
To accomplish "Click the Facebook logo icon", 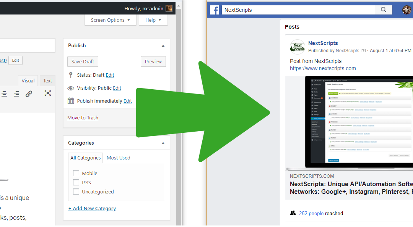I will [215, 10].
